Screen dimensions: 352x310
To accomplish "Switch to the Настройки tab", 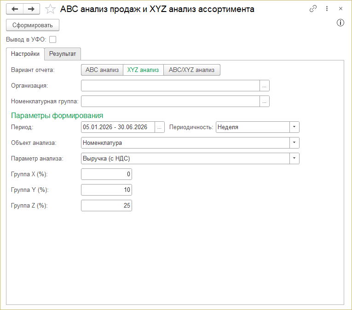I will click(x=25, y=54).
